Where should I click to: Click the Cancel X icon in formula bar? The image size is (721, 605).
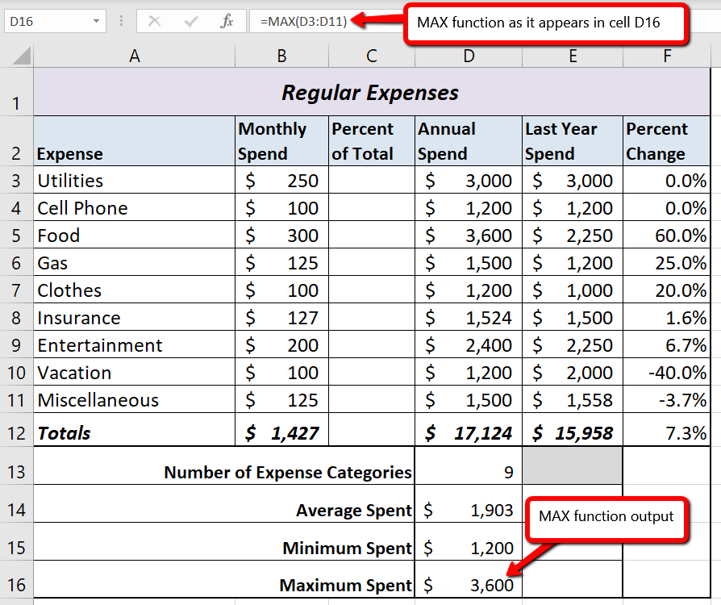[x=155, y=21]
